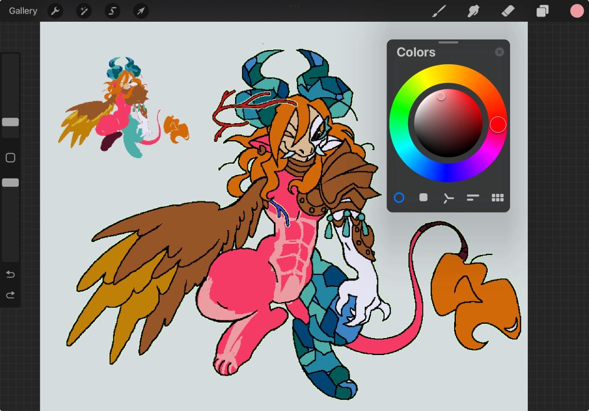The image size is (589, 411).
Task: Click the Colors panel title
Action: [416, 52]
